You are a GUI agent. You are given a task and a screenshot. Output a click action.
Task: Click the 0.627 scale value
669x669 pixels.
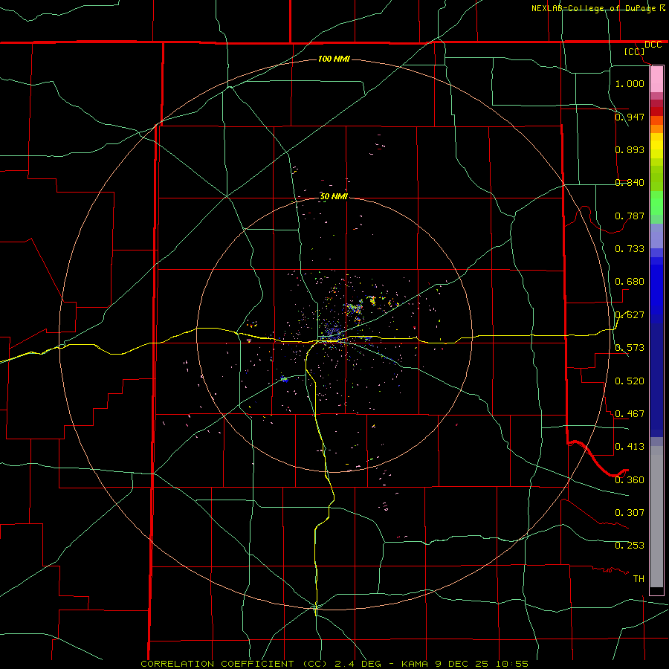click(630, 315)
